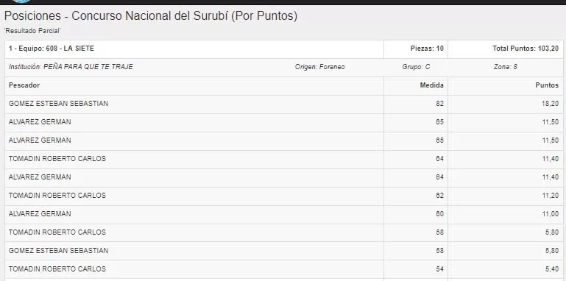Screen dimensions: 566x281
Task: Click the 'Grupo: C' label
Action: (416, 67)
